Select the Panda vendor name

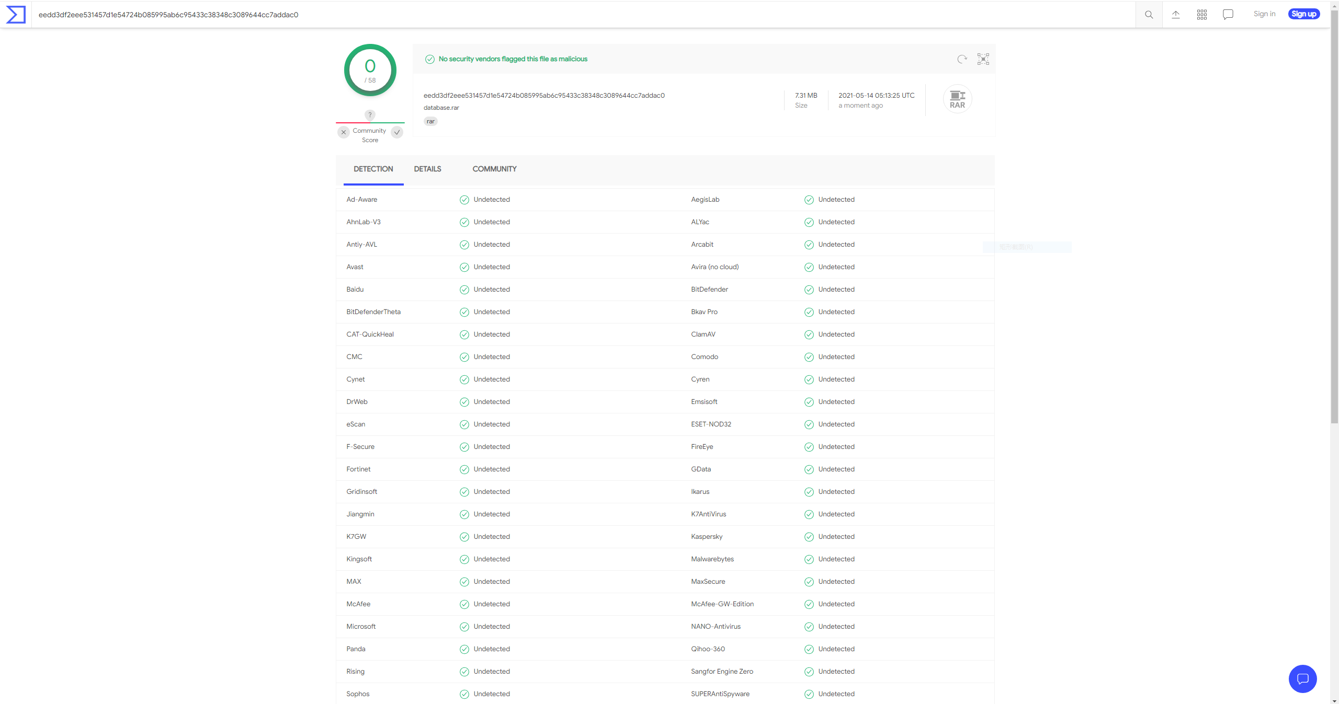[x=356, y=649]
